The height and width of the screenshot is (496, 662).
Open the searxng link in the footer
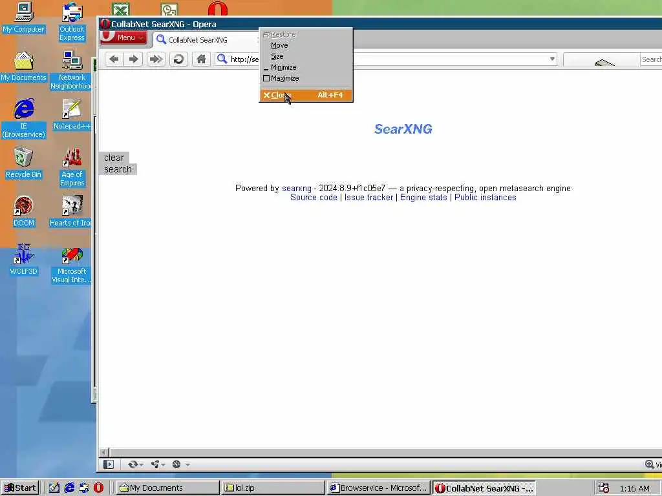(x=296, y=188)
